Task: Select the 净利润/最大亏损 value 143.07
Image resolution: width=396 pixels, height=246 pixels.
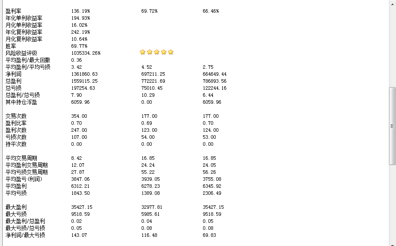Action: [x=79, y=235]
